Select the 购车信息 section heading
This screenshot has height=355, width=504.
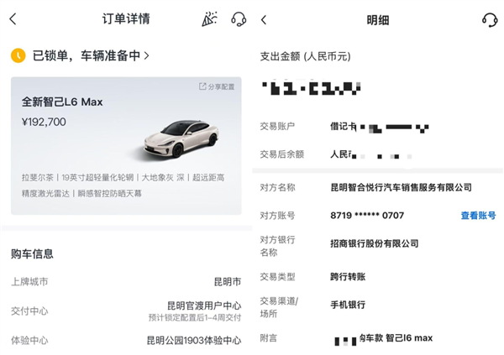point(32,253)
